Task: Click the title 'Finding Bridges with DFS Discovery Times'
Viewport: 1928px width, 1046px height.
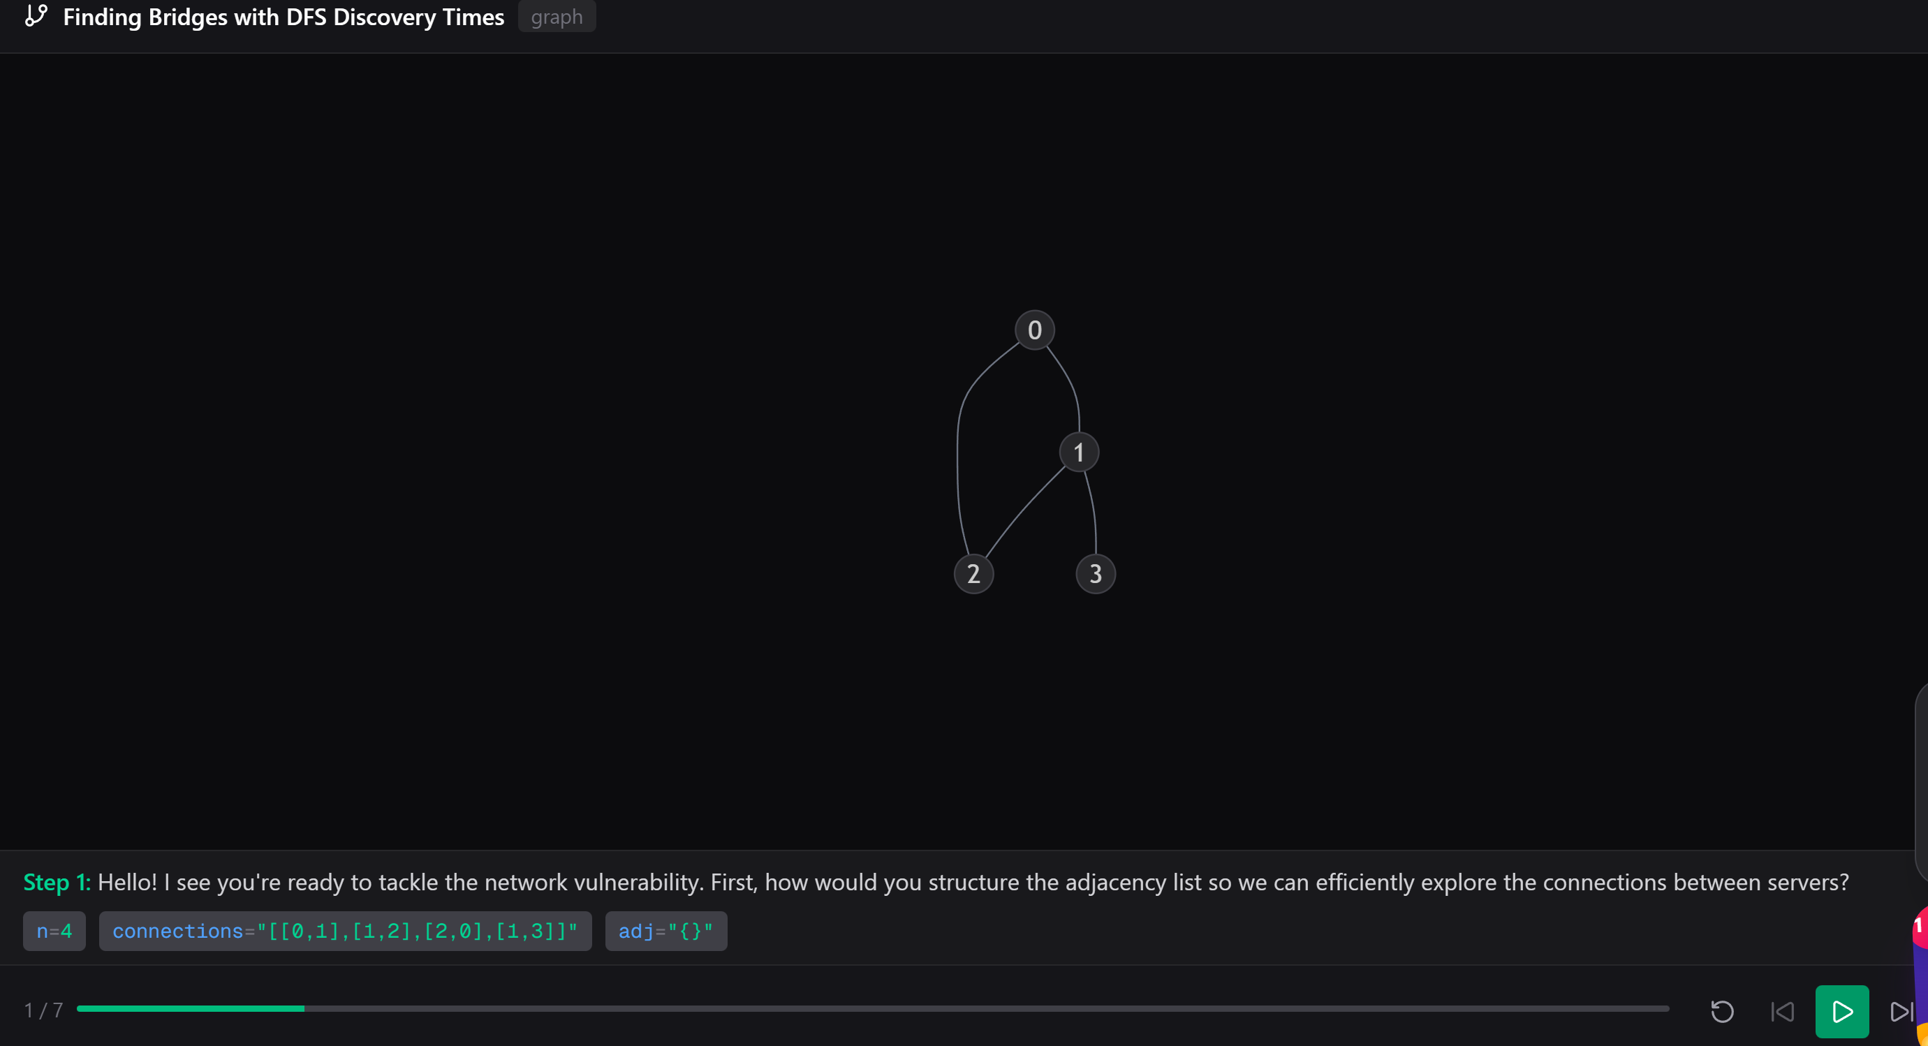Action: point(283,17)
